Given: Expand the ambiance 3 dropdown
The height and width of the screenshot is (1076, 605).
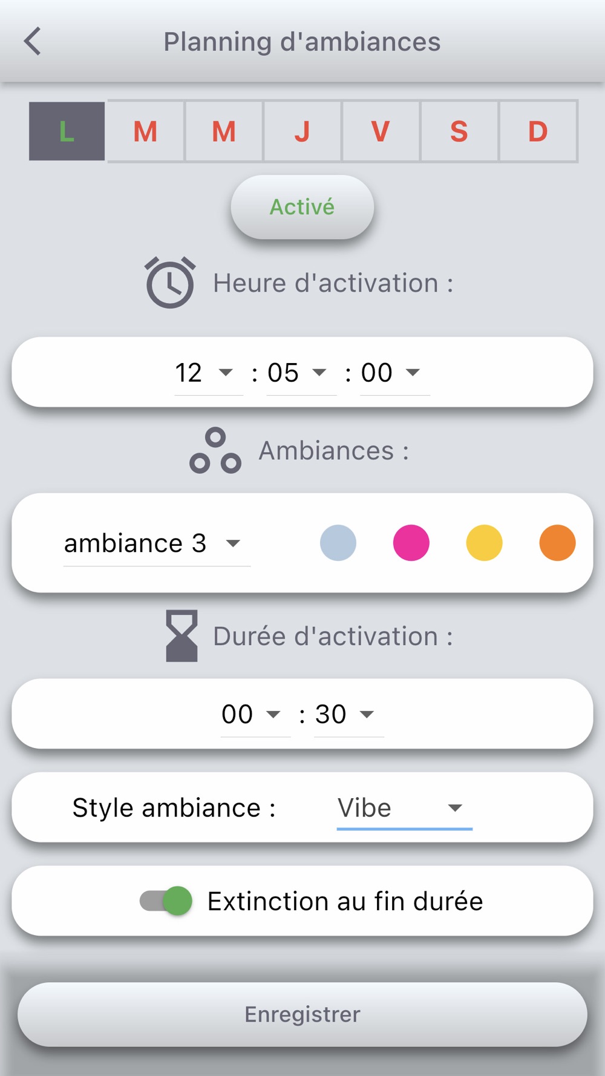Looking at the screenshot, I should 157,543.
